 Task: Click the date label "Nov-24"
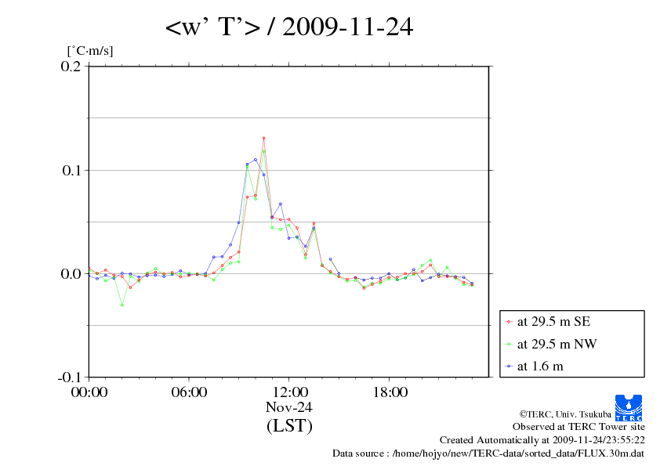tap(289, 407)
